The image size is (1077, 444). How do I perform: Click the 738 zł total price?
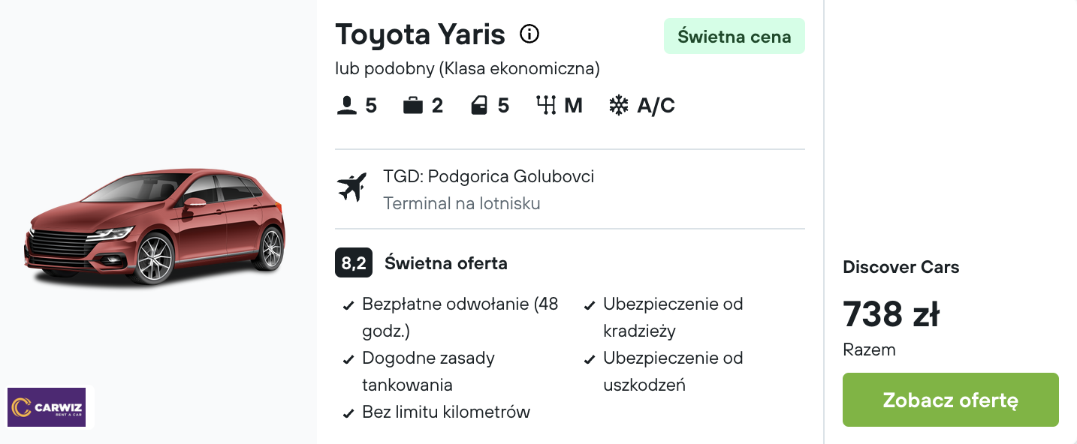pos(891,314)
